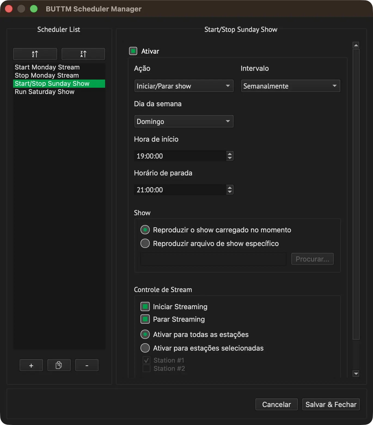Image resolution: width=373 pixels, height=425 pixels.
Task: Uncheck Parar Streaming
Action: pos(145,319)
